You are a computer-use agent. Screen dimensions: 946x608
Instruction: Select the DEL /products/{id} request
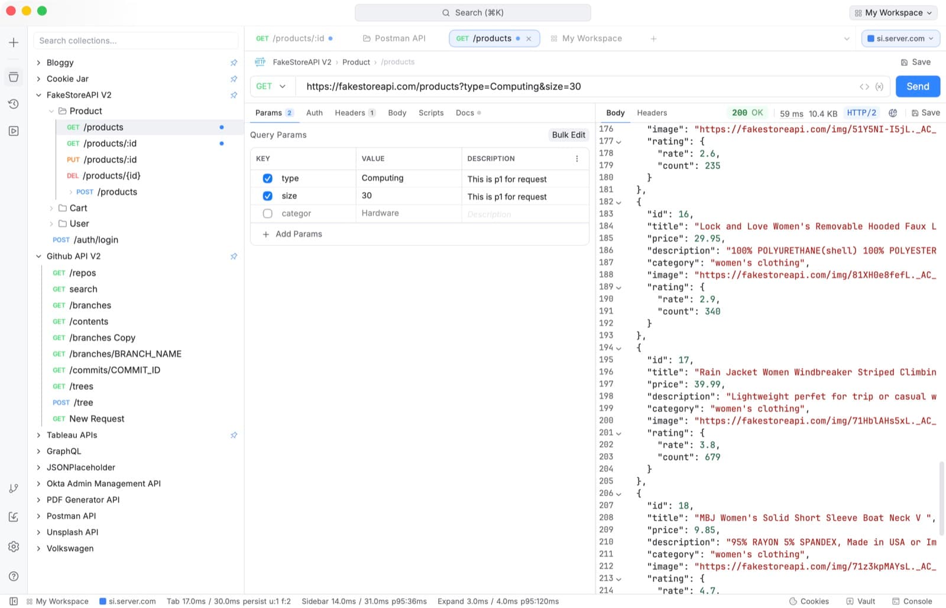point(149,176)
